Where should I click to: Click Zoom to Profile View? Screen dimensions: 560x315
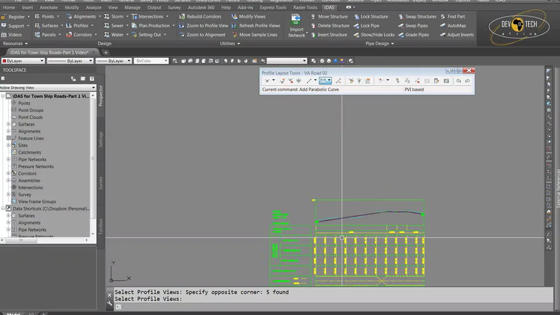pyautogui.click(x=203, y=26)
